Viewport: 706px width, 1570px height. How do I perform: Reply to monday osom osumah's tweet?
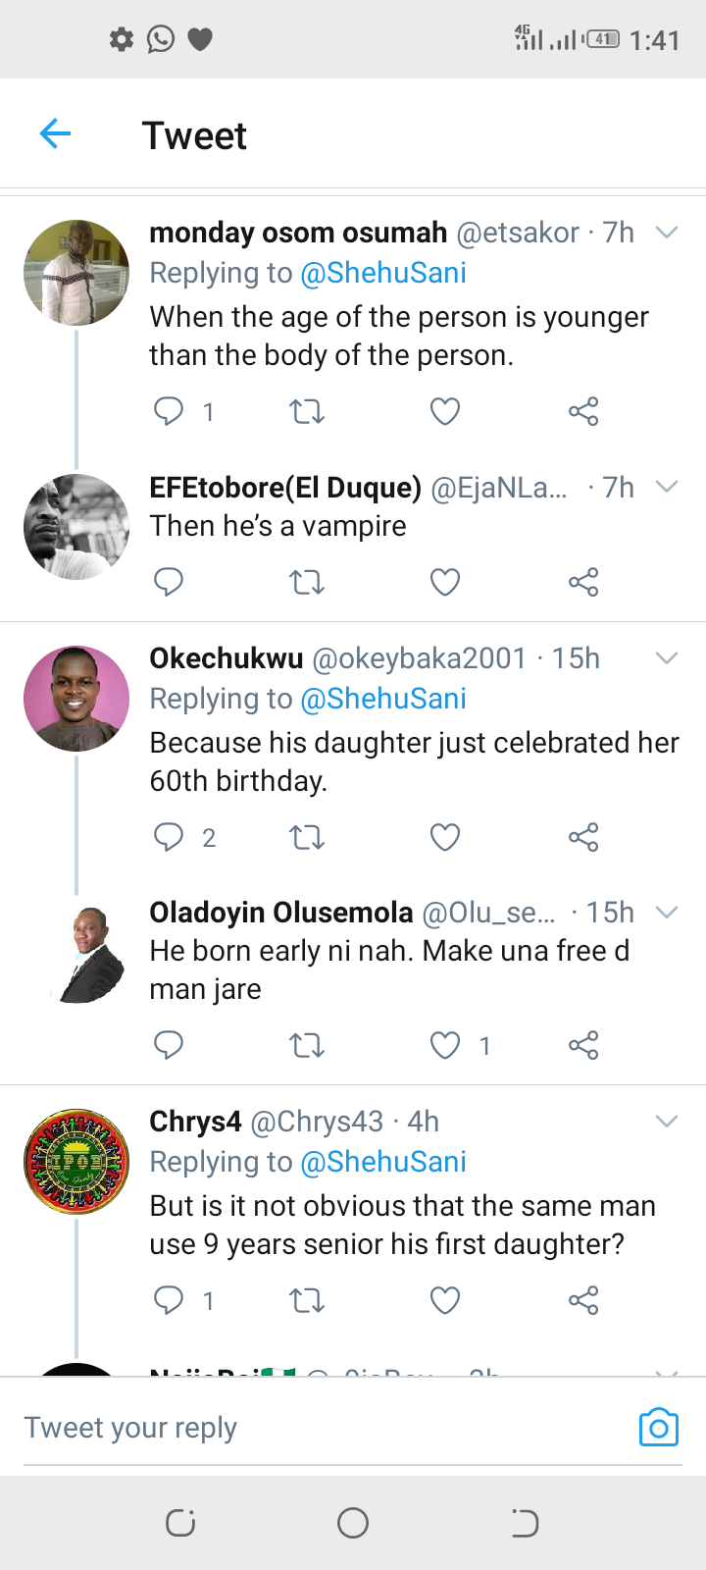169,411
